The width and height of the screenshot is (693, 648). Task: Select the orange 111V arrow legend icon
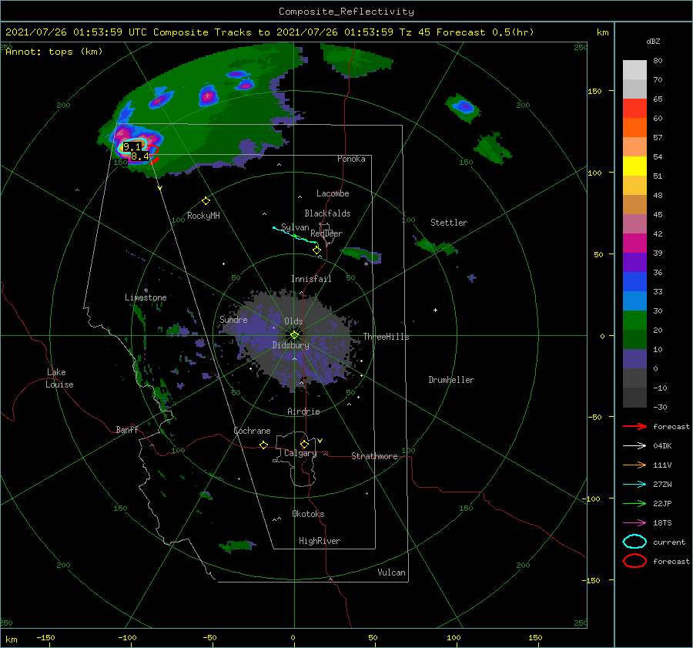tap(634, 465)
